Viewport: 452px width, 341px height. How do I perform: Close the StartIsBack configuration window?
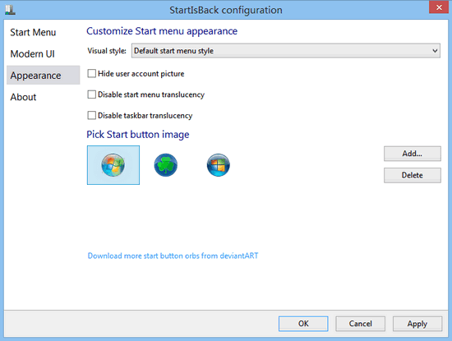tap(439, 7)
